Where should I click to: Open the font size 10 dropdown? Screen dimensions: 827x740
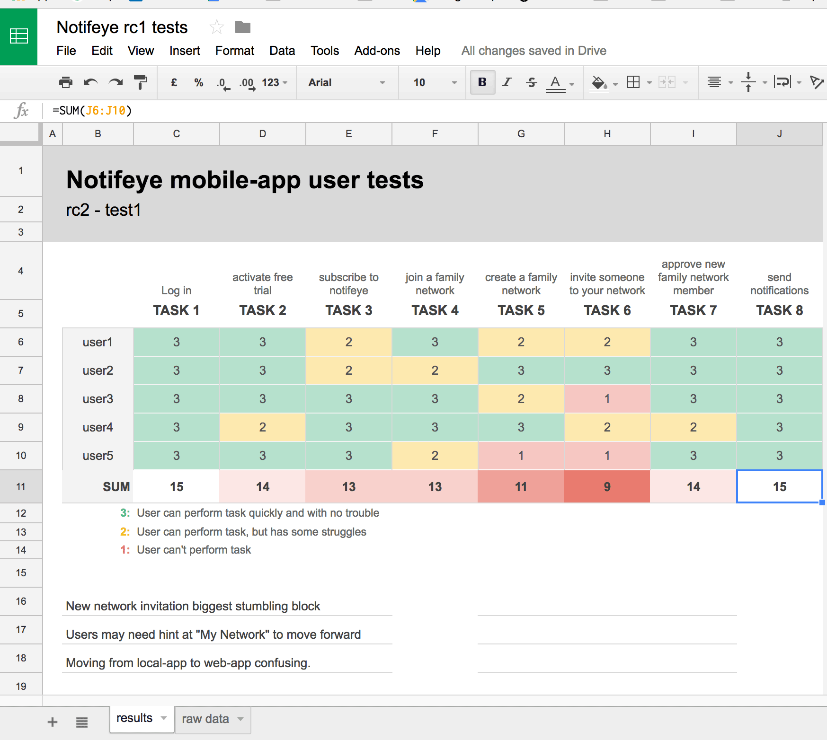click(x=435, y=82)
